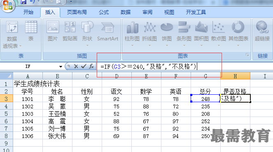This screenshot has width=273, height=152.
Task: Select column D header
Action: 117,76
